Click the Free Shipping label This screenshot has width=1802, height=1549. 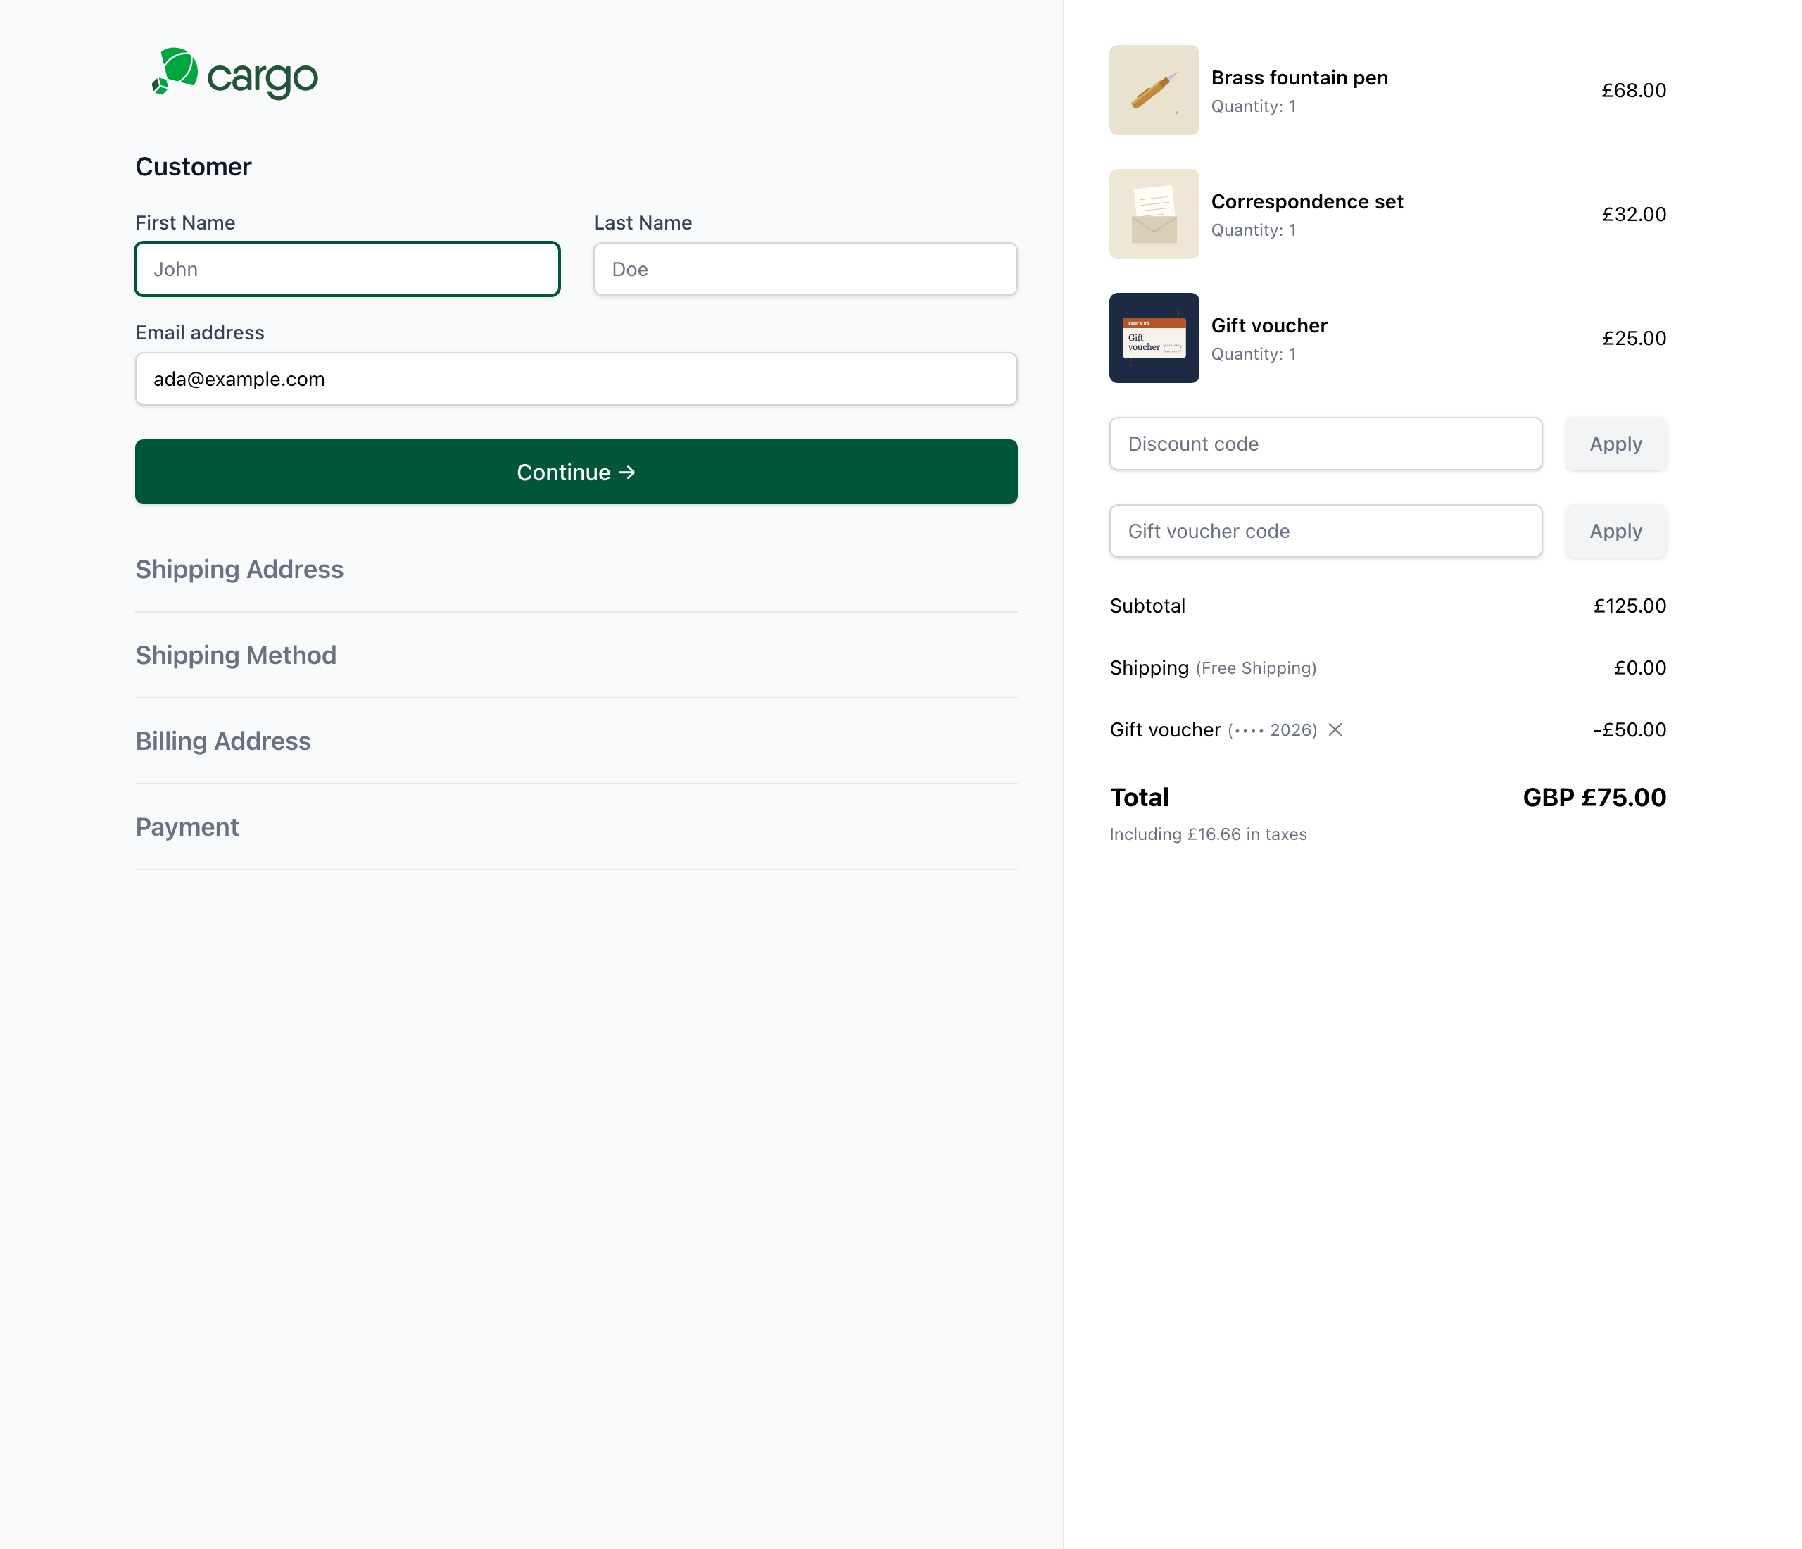point(1256,668)
